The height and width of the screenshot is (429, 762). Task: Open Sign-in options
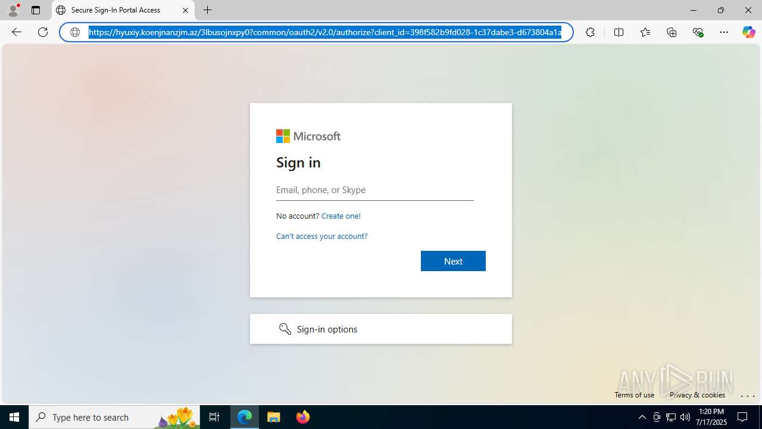click(x=381, y=329)
